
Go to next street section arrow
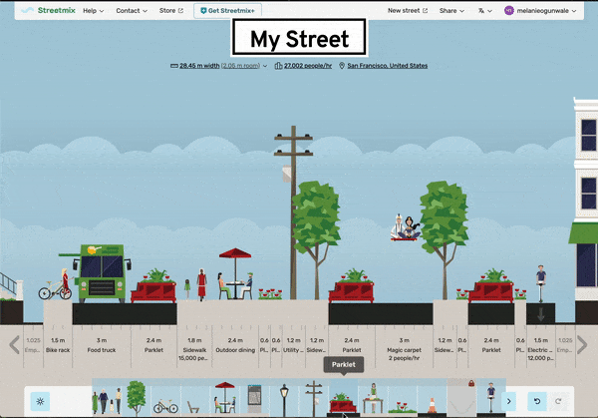click(582, 345)
